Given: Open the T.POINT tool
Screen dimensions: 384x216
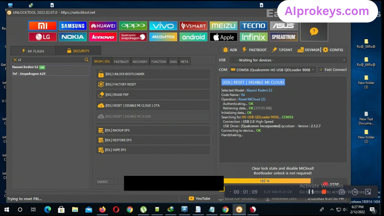Looking at the screenshot, I should (282, 50).
